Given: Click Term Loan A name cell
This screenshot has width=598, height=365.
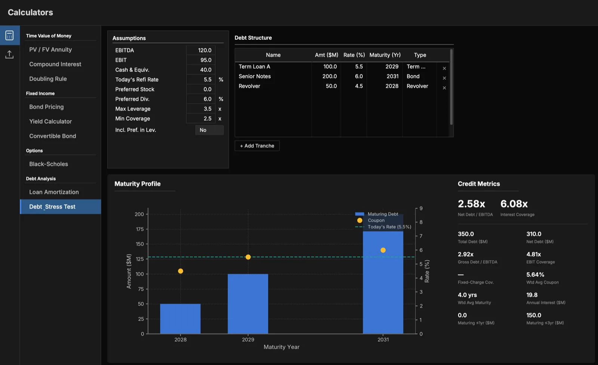Looking at the screenshot, I should pos(273,67).
